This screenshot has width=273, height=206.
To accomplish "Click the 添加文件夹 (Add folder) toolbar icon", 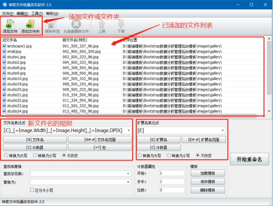I will point(30,24).
